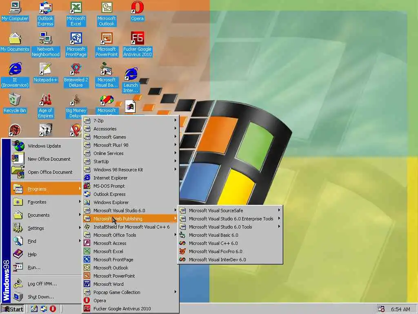Click the 6:54 AM taskbar clock

coord(400,309)
